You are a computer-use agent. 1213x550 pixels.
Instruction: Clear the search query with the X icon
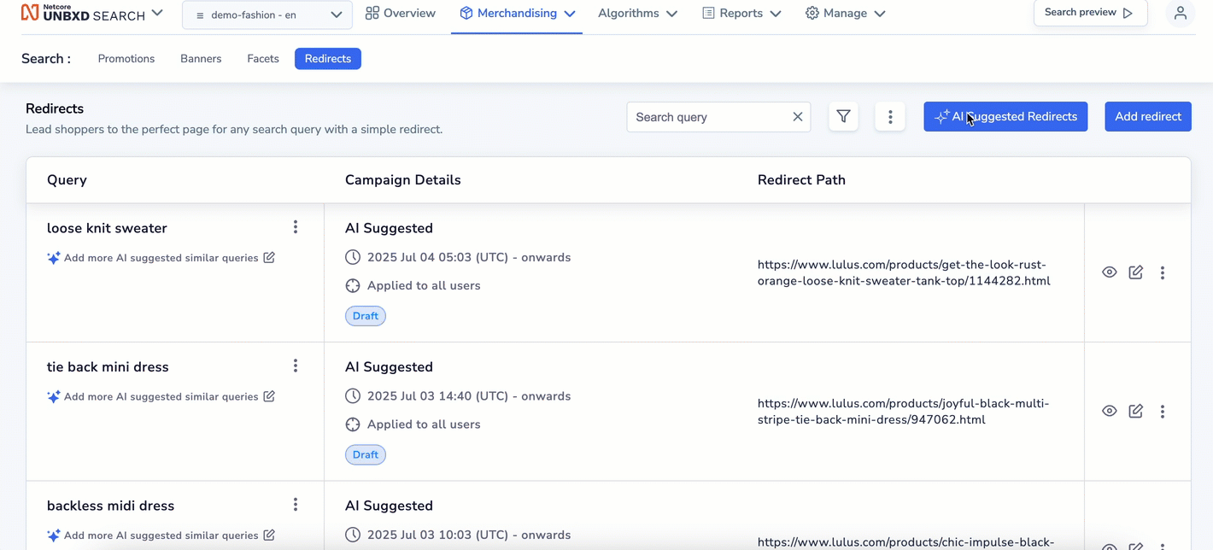click(x=797, y=117)
